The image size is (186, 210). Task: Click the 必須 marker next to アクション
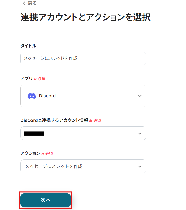(49, 154)
